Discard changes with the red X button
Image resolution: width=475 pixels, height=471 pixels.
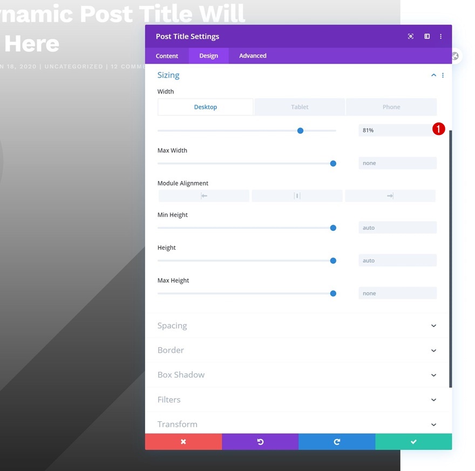[x=184, y=442]
